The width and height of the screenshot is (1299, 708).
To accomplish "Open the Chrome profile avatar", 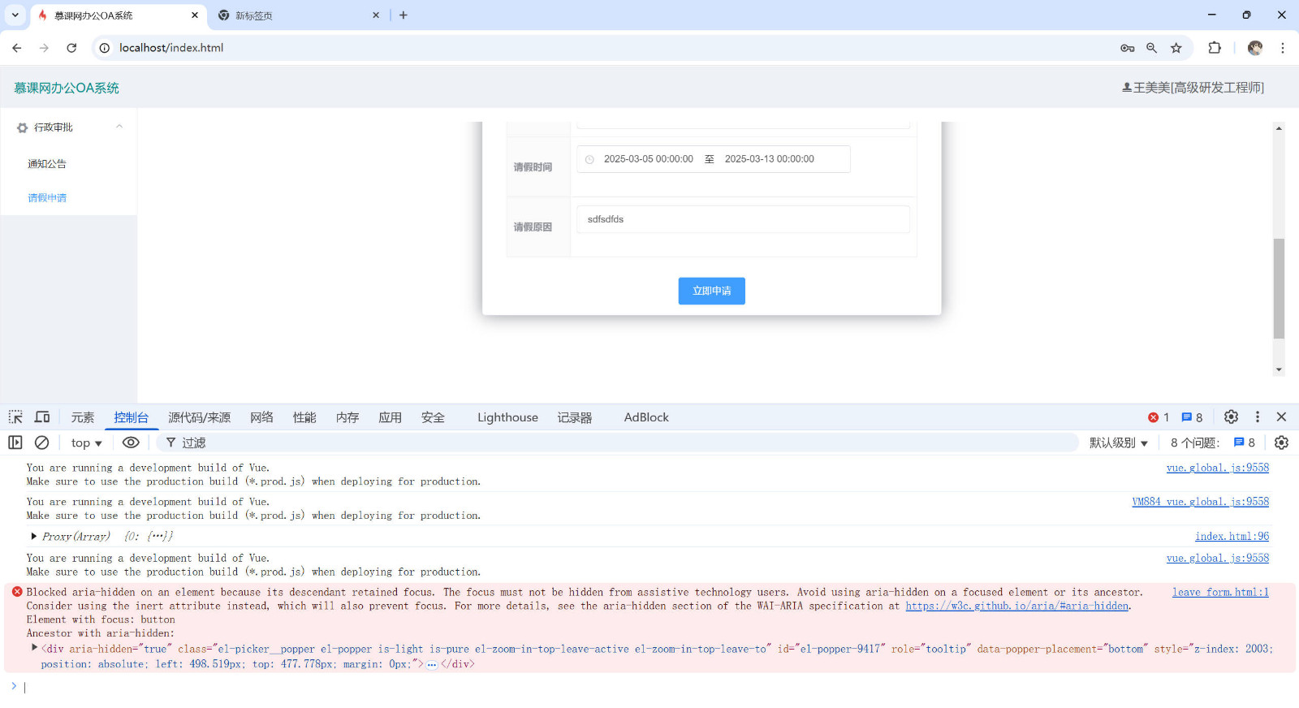I will point(1255,48).
